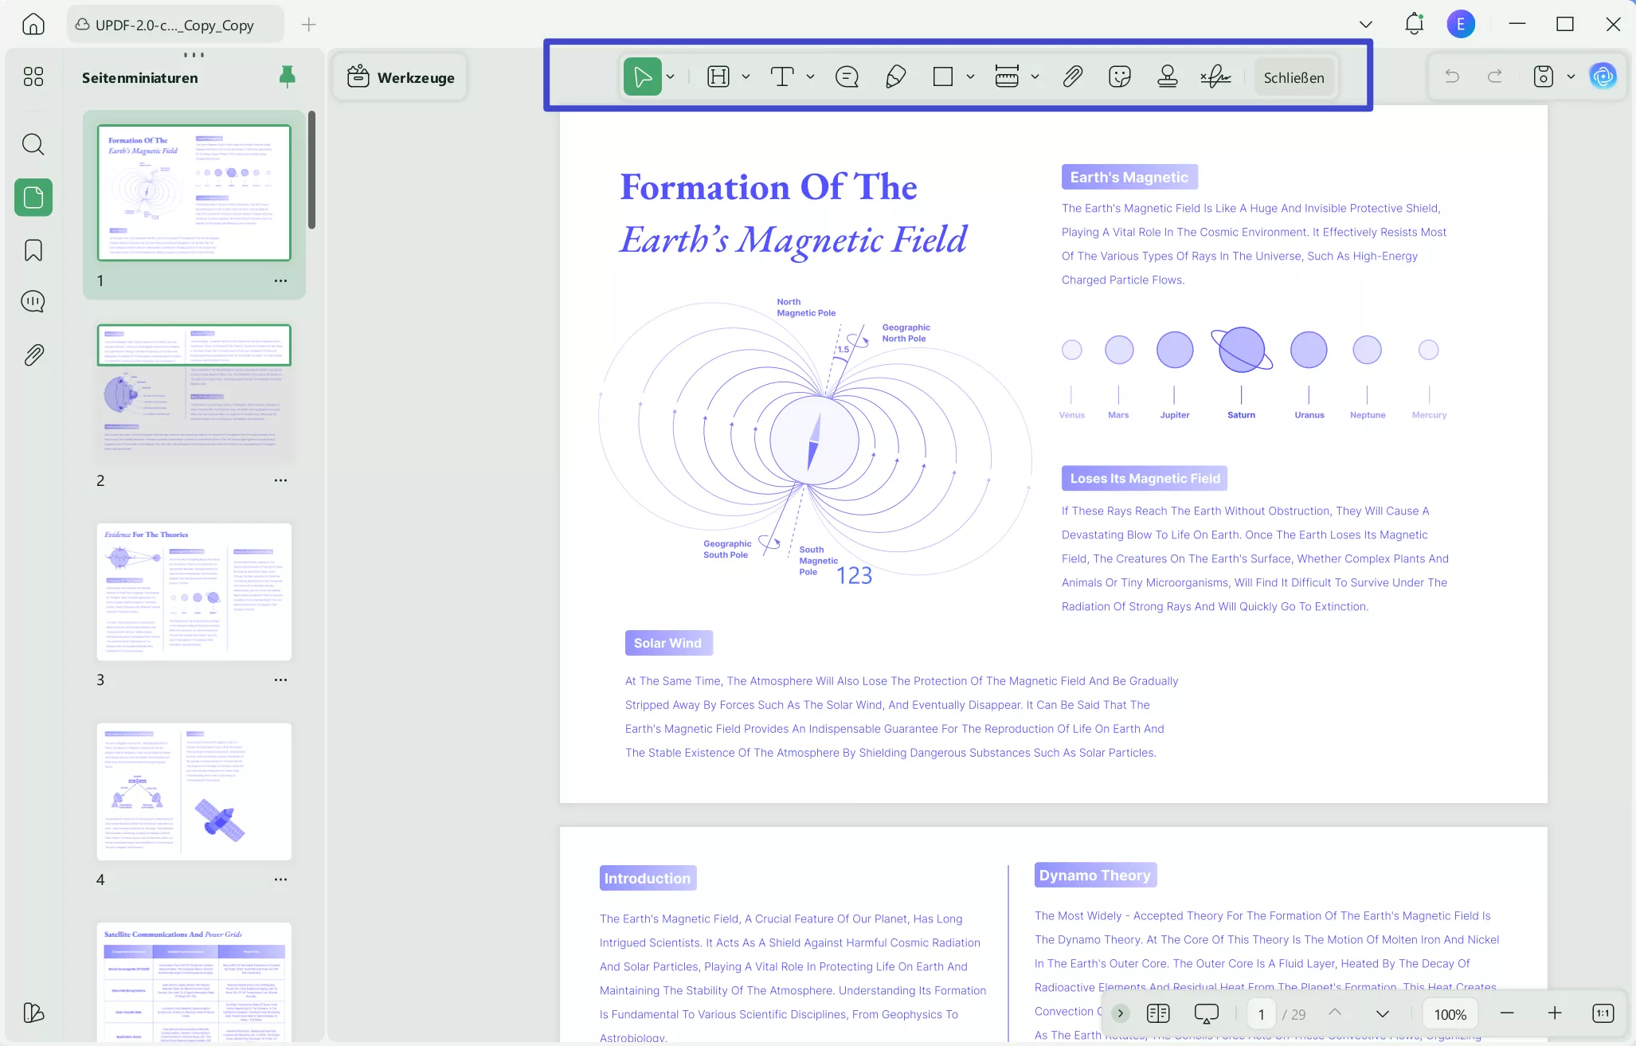Click the Dynamo Theory heading
Screen dimensions: 1636x1046
coord(1095,875)
